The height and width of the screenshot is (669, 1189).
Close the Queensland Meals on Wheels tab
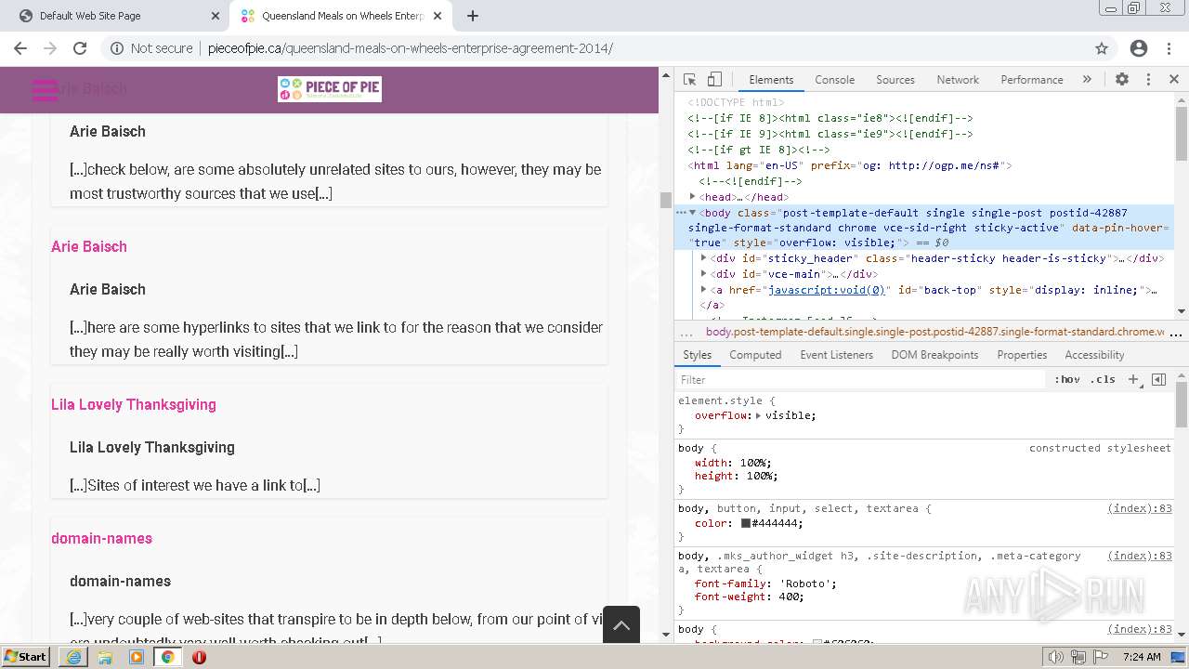click(438, 16)
